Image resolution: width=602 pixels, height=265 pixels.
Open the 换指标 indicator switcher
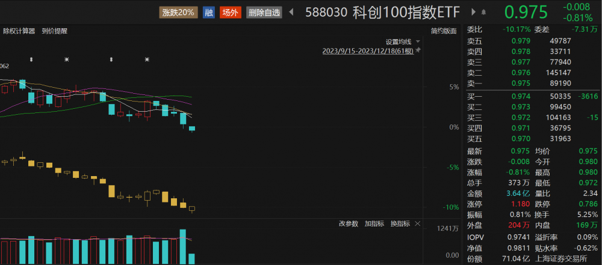point(400,224)
